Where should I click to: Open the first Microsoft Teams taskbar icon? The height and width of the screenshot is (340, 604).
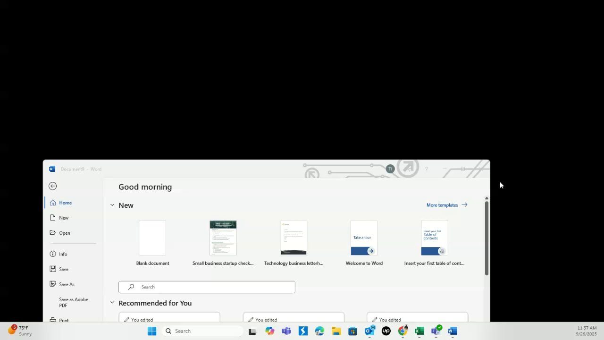pyautogui.click(x=286, y=331)
